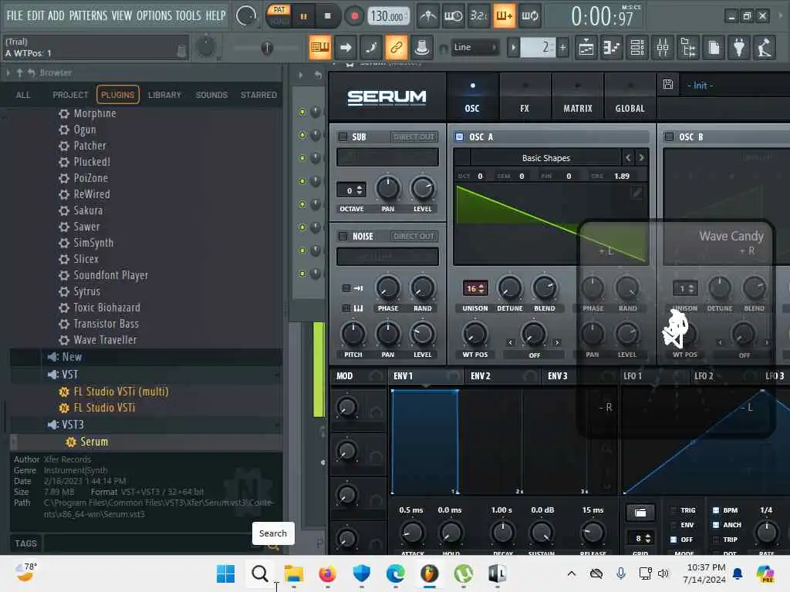Viewport: 790px width, 592px height.
Task: Click the browser back arrow icon
Action: pos(31,73)
